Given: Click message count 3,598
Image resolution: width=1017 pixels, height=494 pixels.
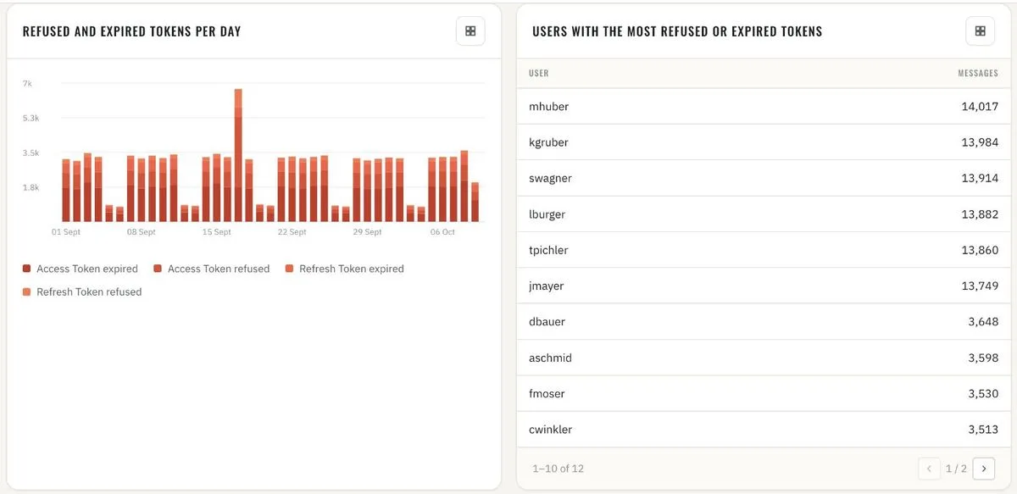Looking at the screenshot, I should click(x=983, y=358).
